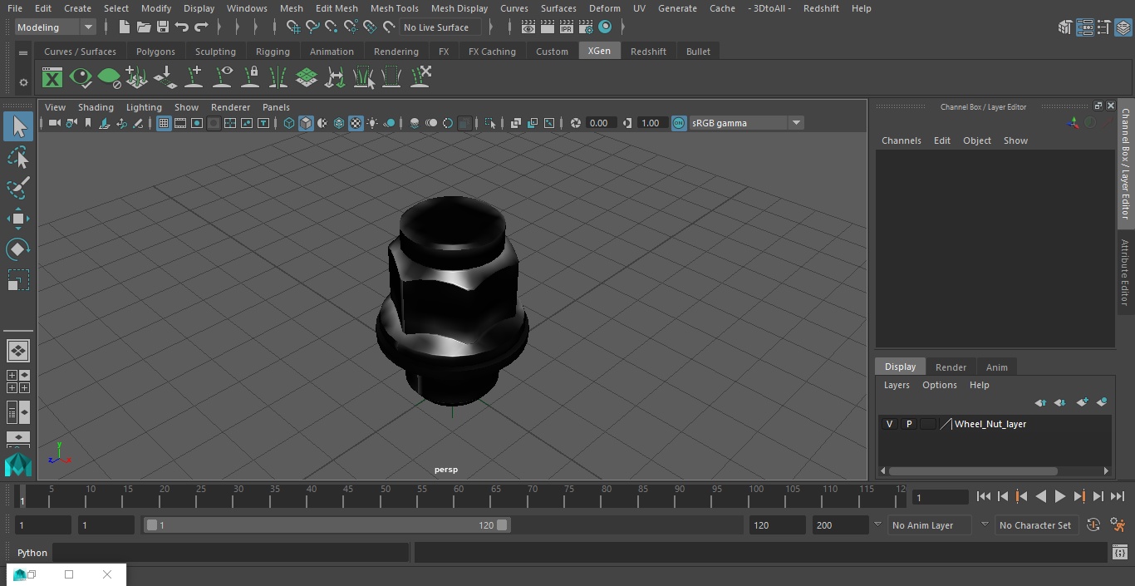
Task: Undo the last action arrow
Action: pos(182,27)
